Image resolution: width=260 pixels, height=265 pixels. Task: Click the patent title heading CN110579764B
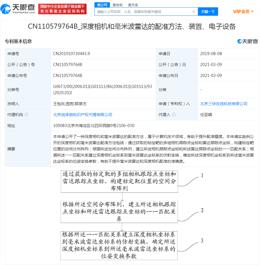[x=132, y=26]
